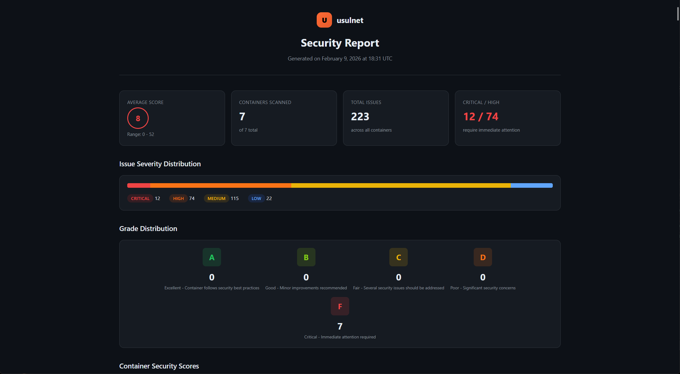Screen dimensions: 680x374
Task: Click the Security Report title
Action: (x=340, y=43)
